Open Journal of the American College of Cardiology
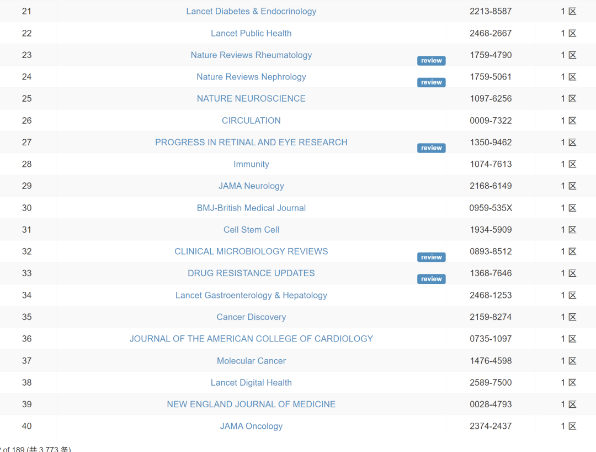The height and width of the screenshot is (452, 596). coord(251,339)
